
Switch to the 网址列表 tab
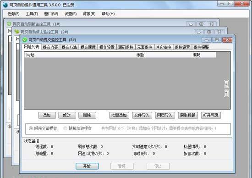click(32, 47)
